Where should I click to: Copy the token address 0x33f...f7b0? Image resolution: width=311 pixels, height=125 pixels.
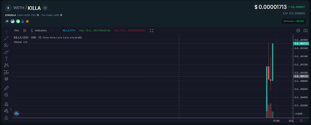pos(38,15)
